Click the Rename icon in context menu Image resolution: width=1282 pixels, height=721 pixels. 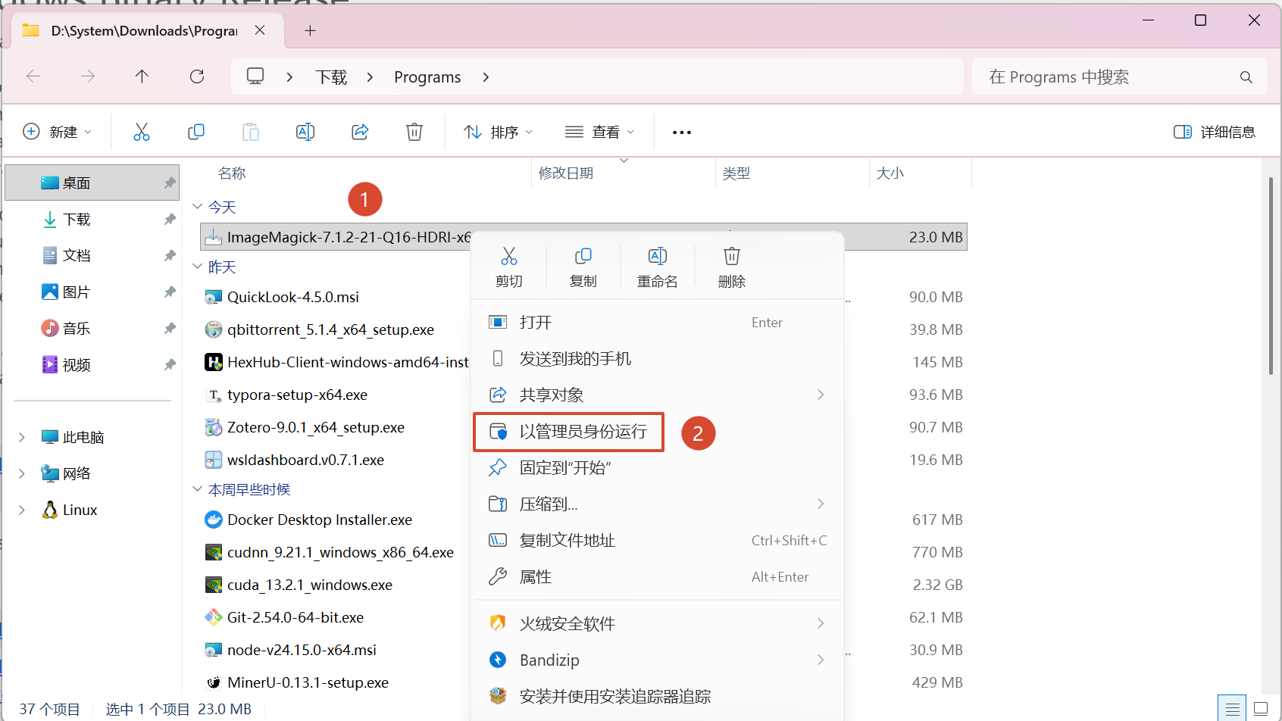[x=657, y=257]
